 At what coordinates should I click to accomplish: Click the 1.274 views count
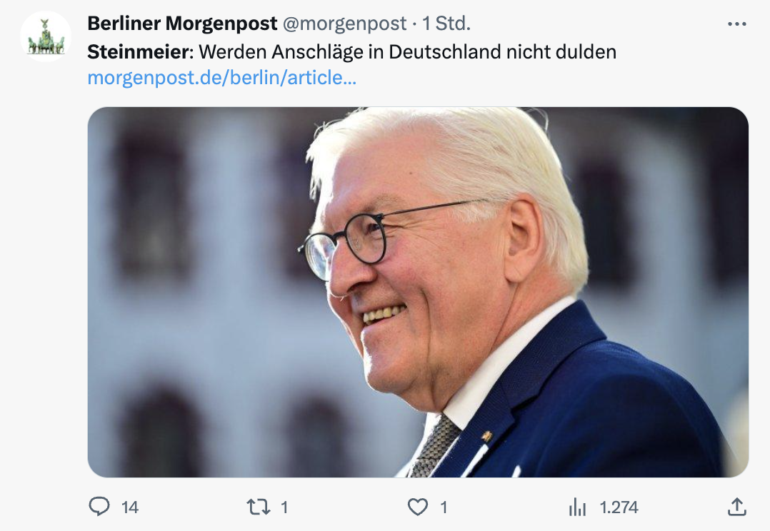click(619, 507)
